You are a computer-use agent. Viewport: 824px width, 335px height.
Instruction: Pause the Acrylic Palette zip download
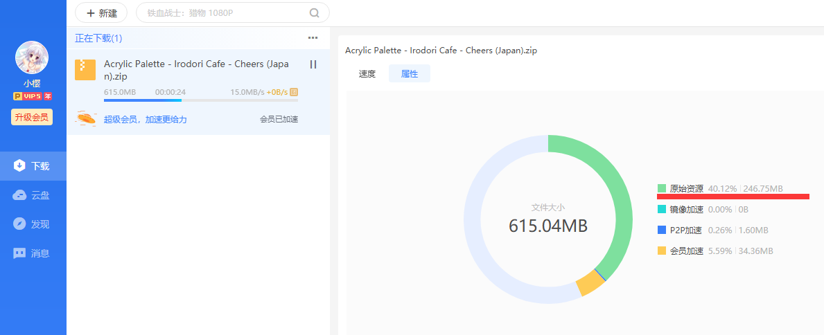click(313, 64)
